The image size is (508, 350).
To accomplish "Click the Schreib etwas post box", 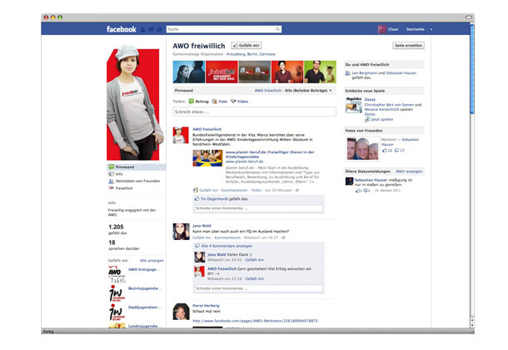I will point(254,111).
